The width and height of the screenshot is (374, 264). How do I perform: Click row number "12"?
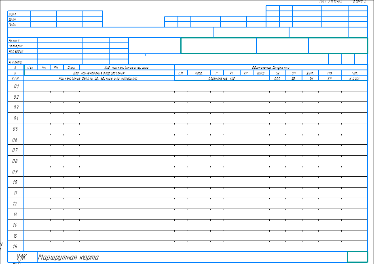[x=15, y=203]
